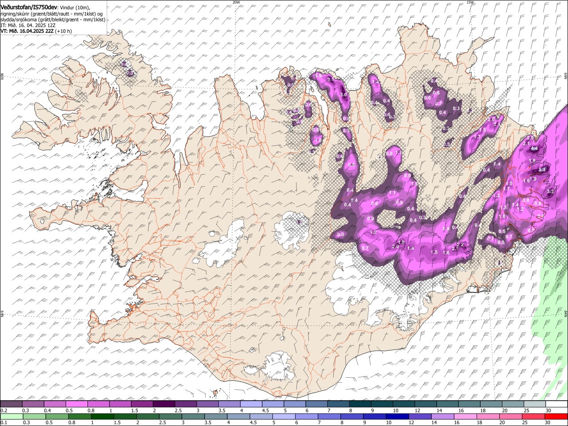The image size is (568, 426).
Task: Select the dark purple 2 swatch in the upper legend
Action: (164, 404)
